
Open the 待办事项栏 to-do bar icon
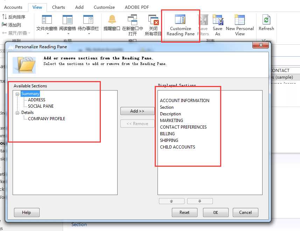point(88,20)
